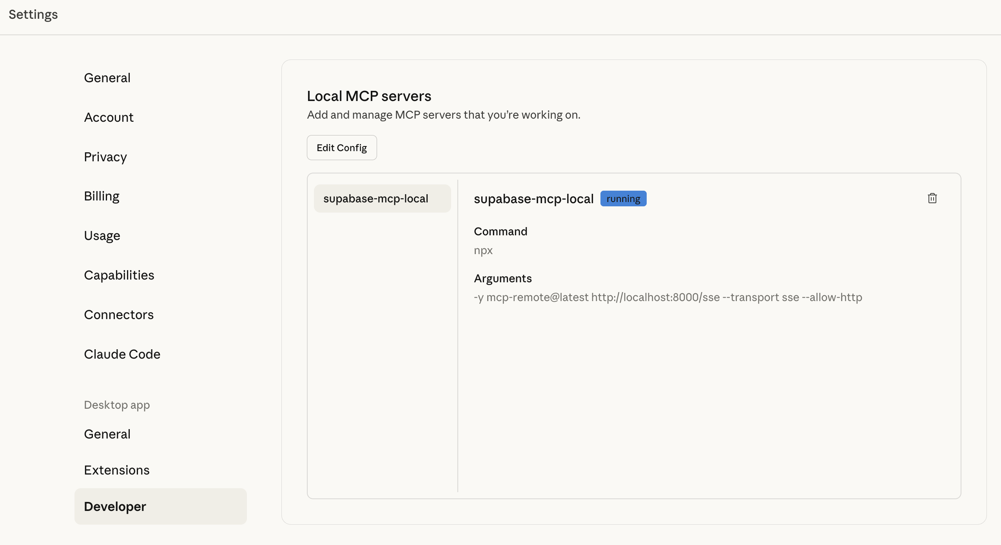This screenshot has height=545, width=1001.
Task: Open the General settings section
Action: 107,78
